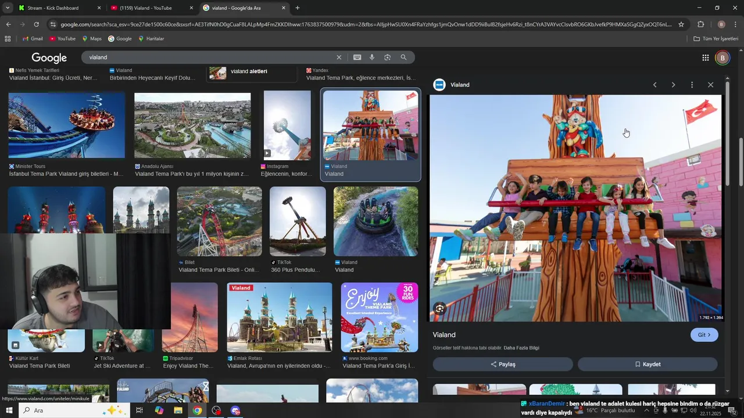Open the bookmarks bar apps grid icon
The width and height of the screenshot is (744, 418).
[8, 39]
